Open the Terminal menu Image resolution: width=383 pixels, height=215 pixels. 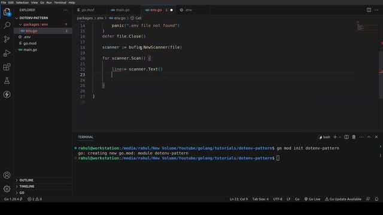coord(60,2)
